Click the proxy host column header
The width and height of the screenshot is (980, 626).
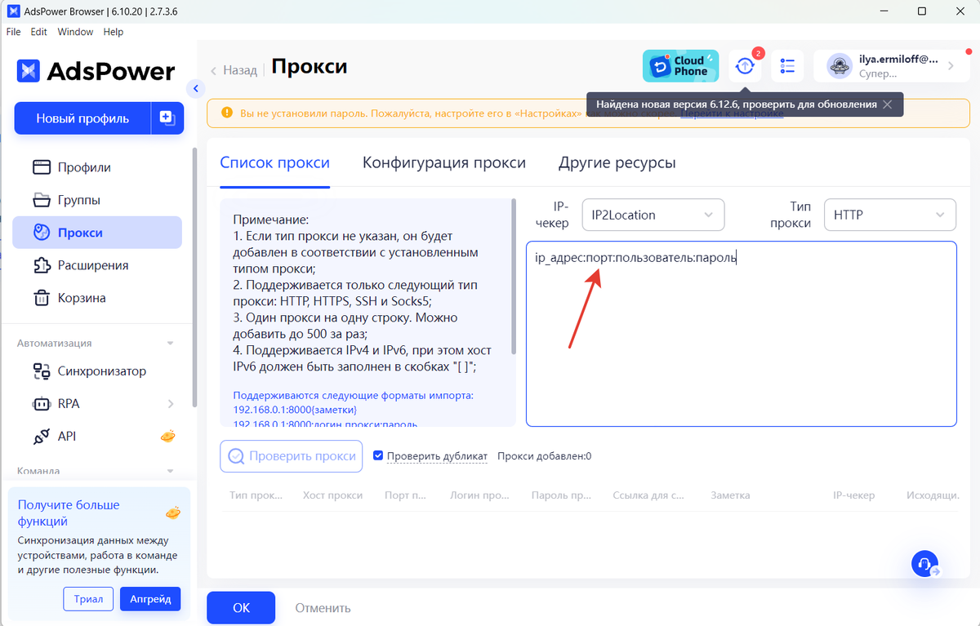click(332, 495)
